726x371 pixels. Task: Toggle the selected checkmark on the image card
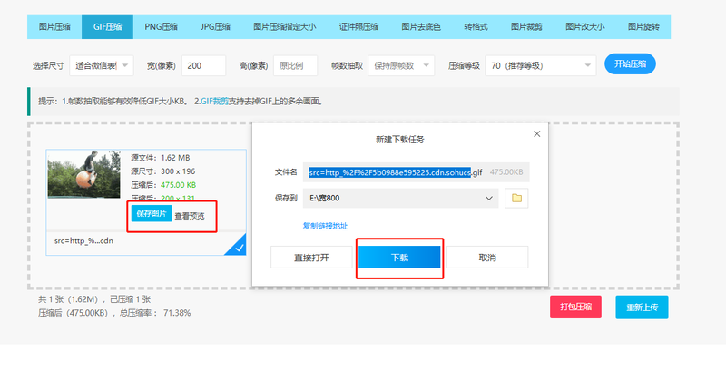pos(238,247)
